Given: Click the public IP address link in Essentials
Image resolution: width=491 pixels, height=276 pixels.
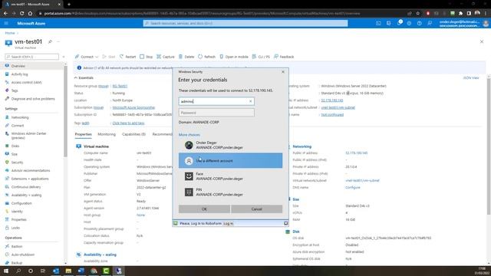Looking at the screenshot, I should pos(332,100).
